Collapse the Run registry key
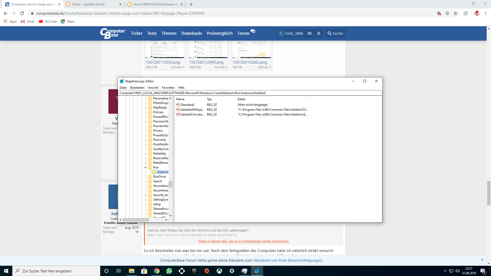Image resolution: width=491 pixels, height=276 pixels. (x=146, y=168)
